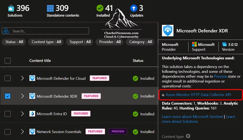Click FEATURED badge on Defender for Cloud
Viewport: 243px width, 140px height.
click(99, 78)
